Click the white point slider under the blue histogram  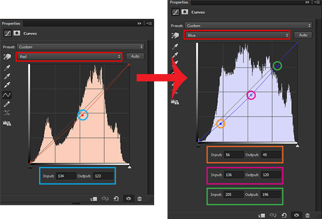(x=298, y=144)
